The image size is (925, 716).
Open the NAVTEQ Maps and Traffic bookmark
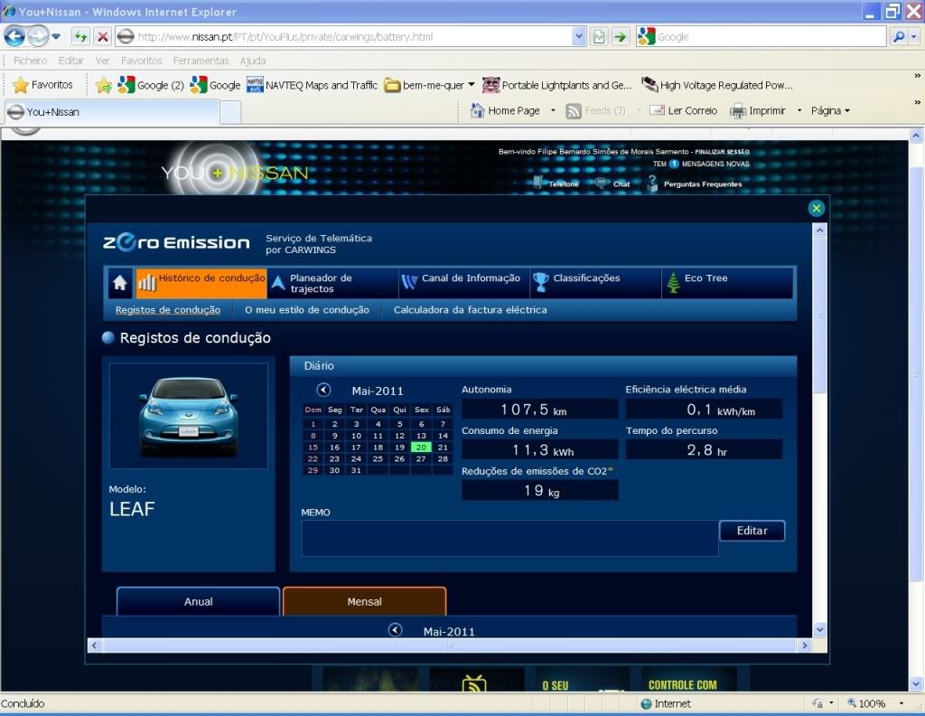(312, 85)
